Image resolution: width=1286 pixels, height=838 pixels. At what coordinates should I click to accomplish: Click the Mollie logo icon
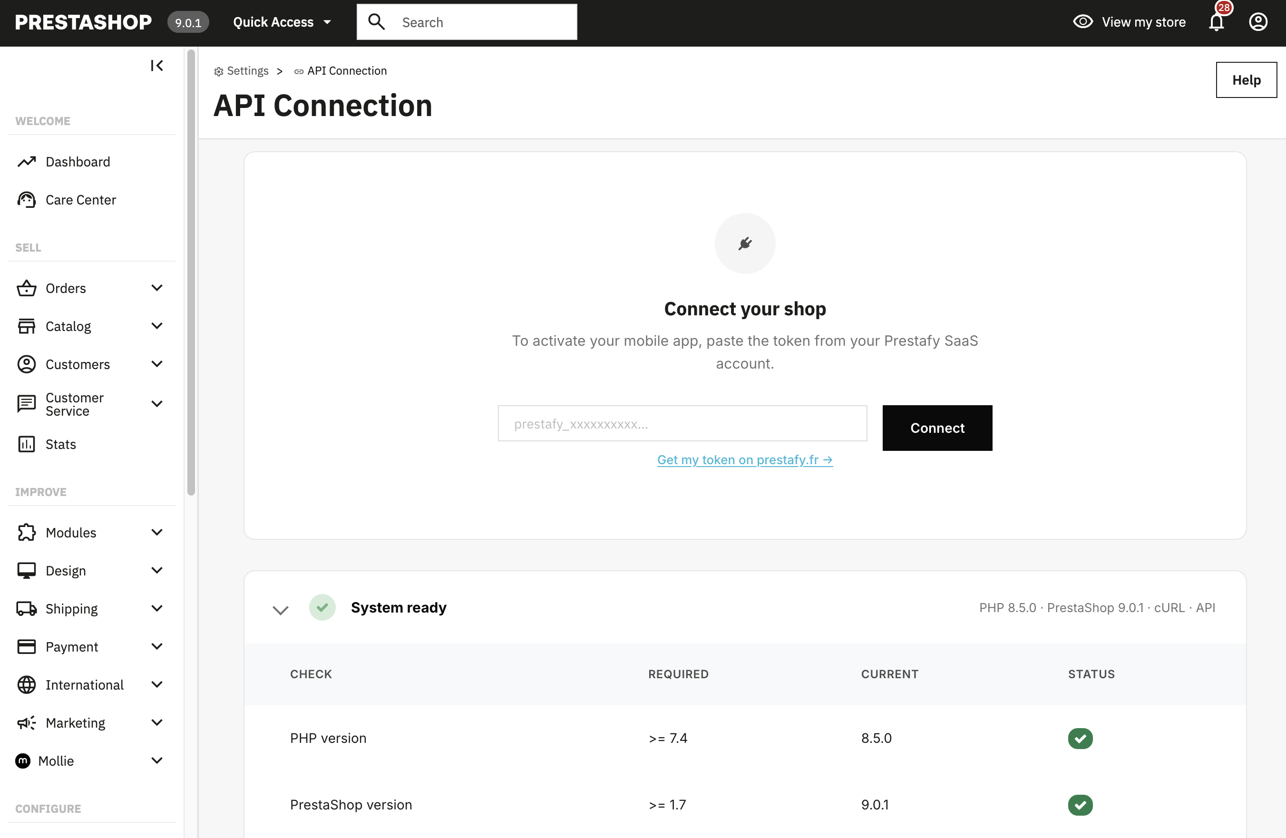pyautogui.click(x=23, y=761)
